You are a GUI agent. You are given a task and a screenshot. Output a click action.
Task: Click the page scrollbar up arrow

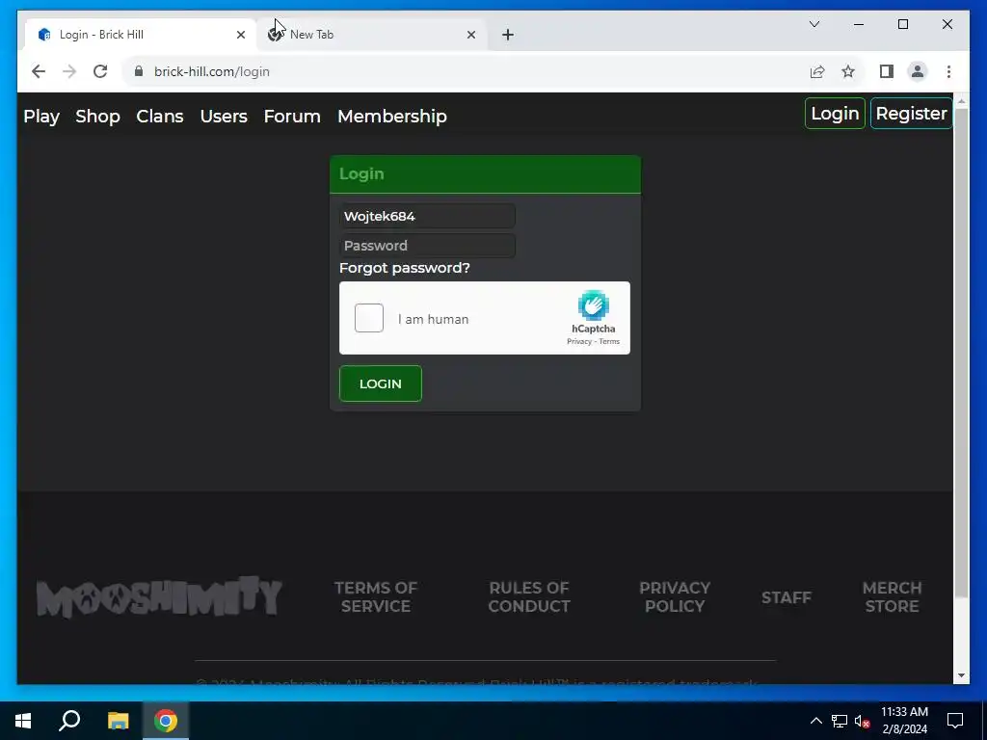961,100
